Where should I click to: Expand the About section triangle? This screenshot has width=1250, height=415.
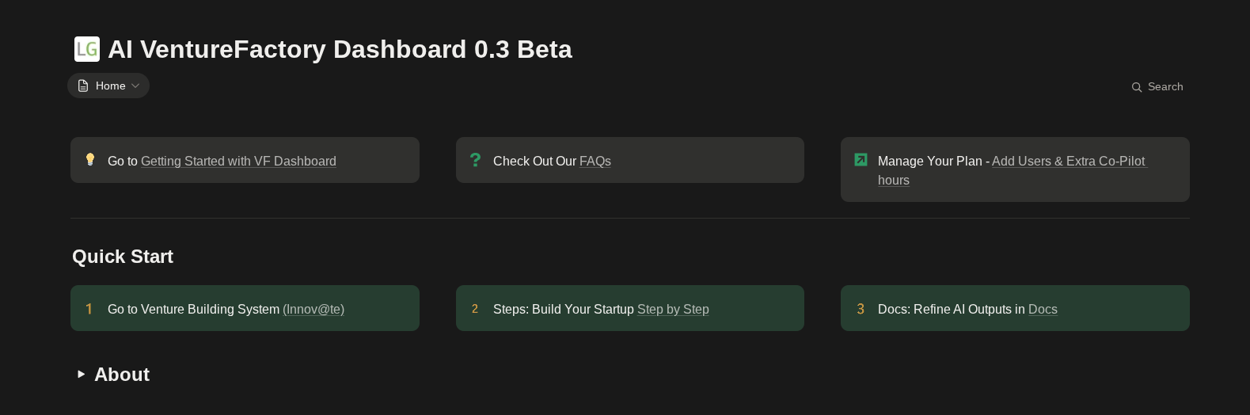coord(81,374)
